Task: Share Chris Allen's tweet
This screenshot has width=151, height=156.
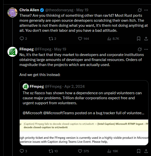Action: [x=146, y=38]
